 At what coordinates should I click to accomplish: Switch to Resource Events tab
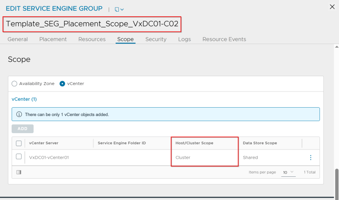coord(224,39)
